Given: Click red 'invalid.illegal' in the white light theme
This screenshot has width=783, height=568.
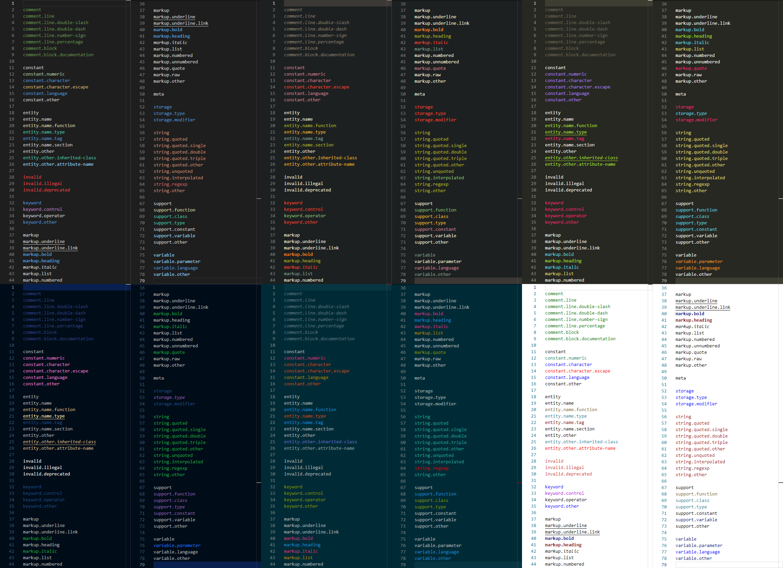Looking at the screenshot, I should coord(564,468).
